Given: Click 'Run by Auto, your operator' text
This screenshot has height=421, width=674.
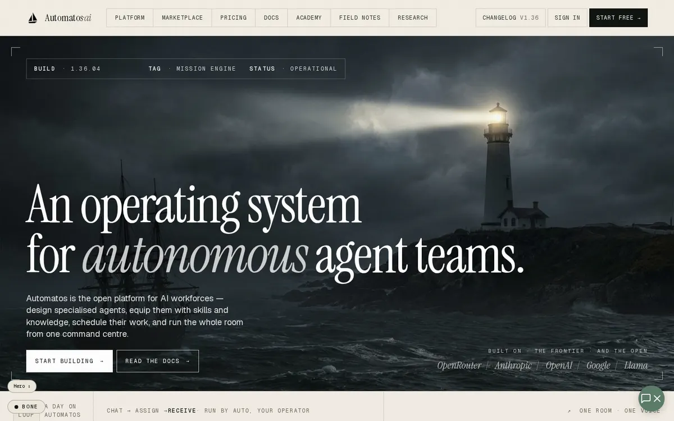Looking at the screenshot, I should 257,411.
